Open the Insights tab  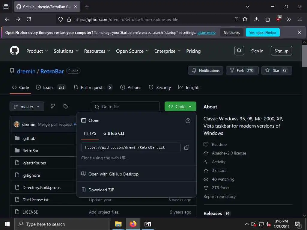pos(189,87)
